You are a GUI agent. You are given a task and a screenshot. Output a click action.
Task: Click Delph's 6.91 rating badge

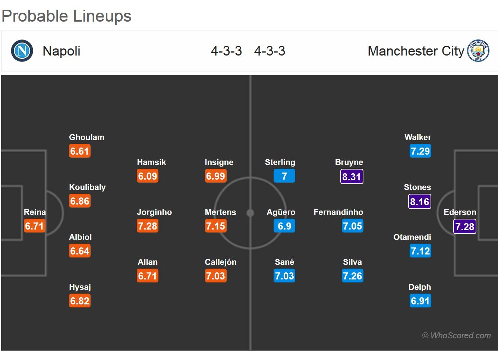pos(420,301)
